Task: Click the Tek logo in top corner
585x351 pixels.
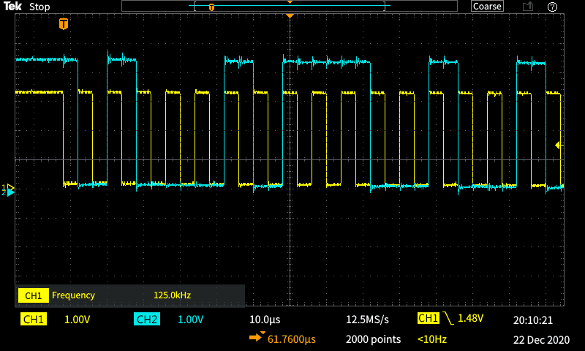Action: pyautogui.click(x=12, y=7)
